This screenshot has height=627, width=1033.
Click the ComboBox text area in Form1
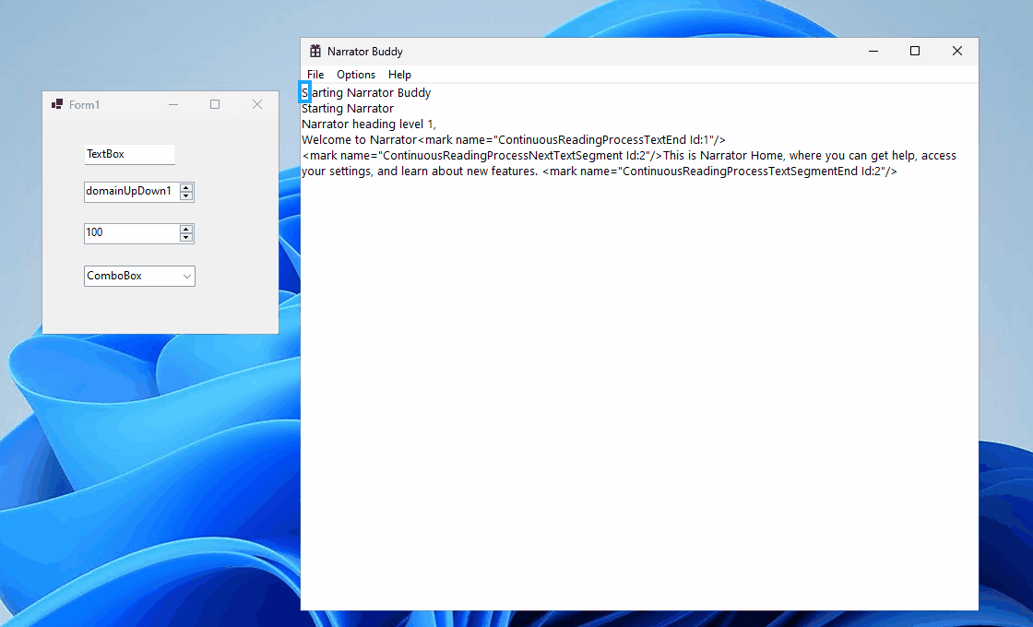coord(133,276)
